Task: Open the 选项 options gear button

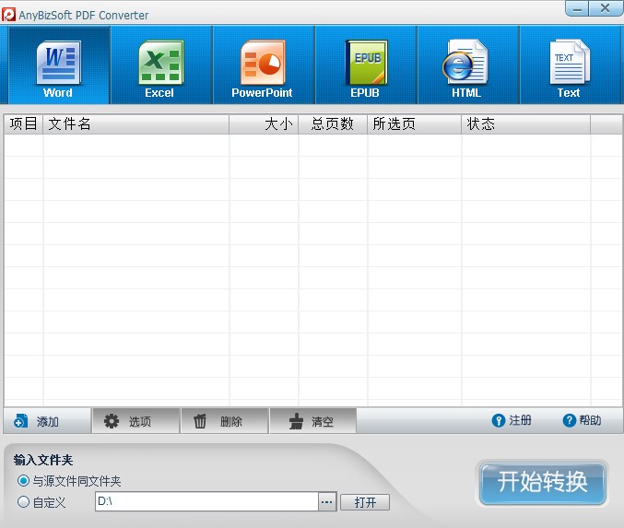Action: (x=136, y=421)
